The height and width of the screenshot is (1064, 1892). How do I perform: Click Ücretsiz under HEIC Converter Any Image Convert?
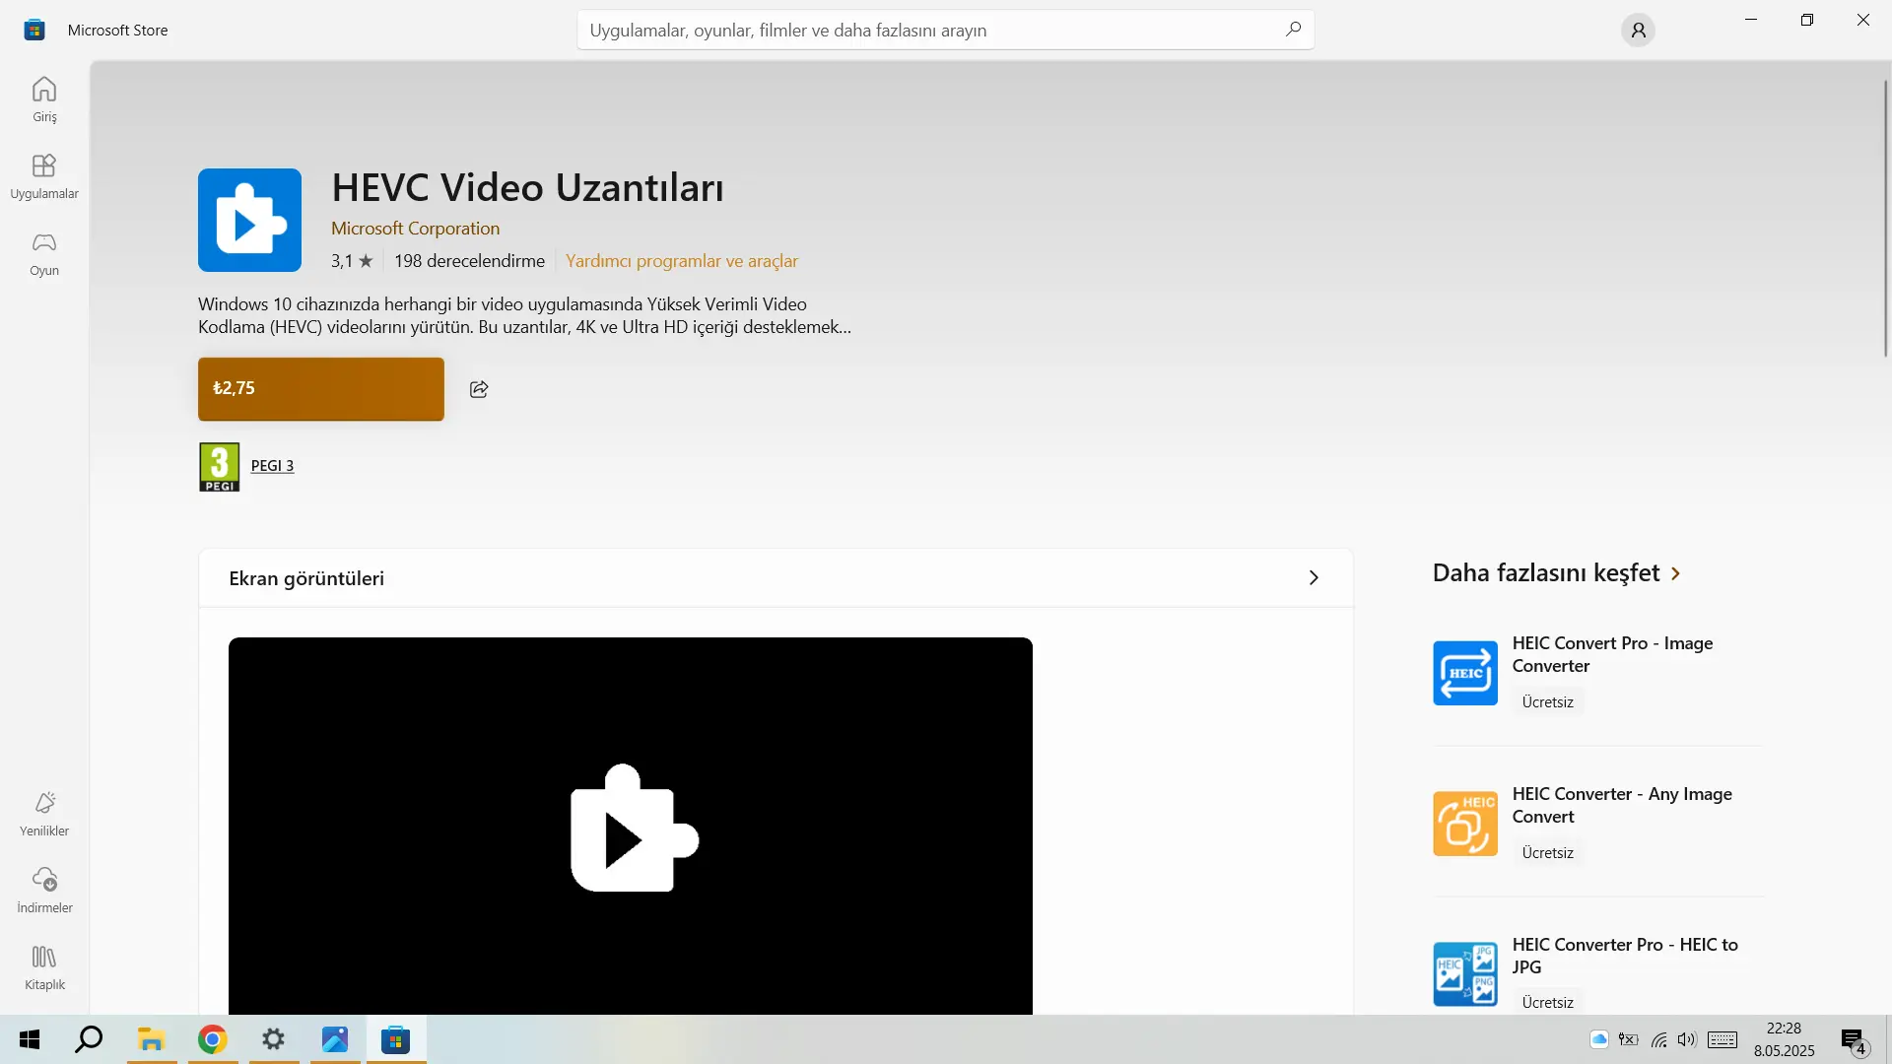tap(1547, 853)
